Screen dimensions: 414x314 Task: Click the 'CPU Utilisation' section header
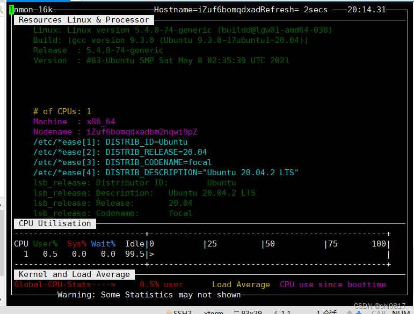tap(55, 223)
